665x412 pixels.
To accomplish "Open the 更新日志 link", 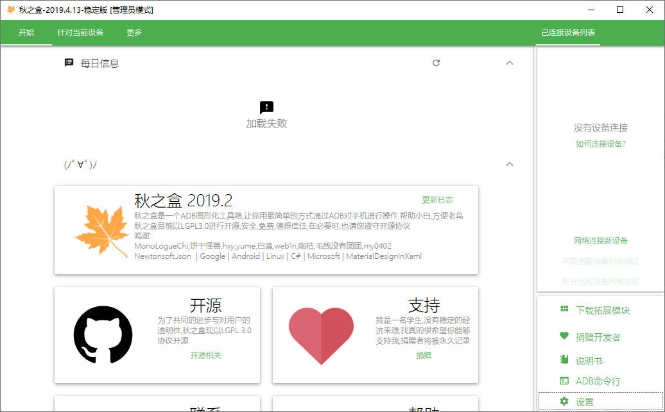I will click(x=437, y=199).
